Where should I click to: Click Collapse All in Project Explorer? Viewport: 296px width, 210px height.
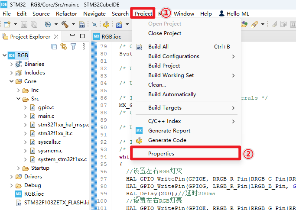tap(54, 46)
